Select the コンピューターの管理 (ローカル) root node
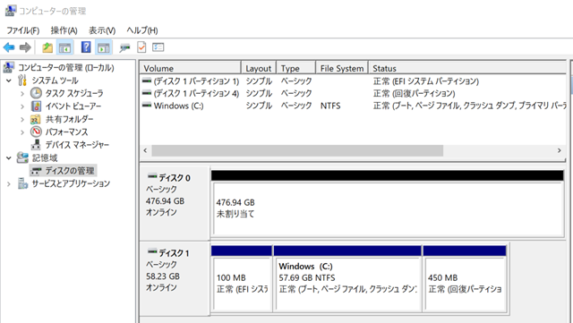Image resolution: width=573 pixels, height=323 pixels. coord(66,68)
